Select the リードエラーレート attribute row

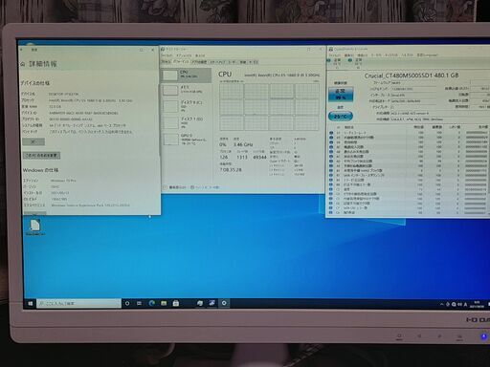click(x=408, y=133)
